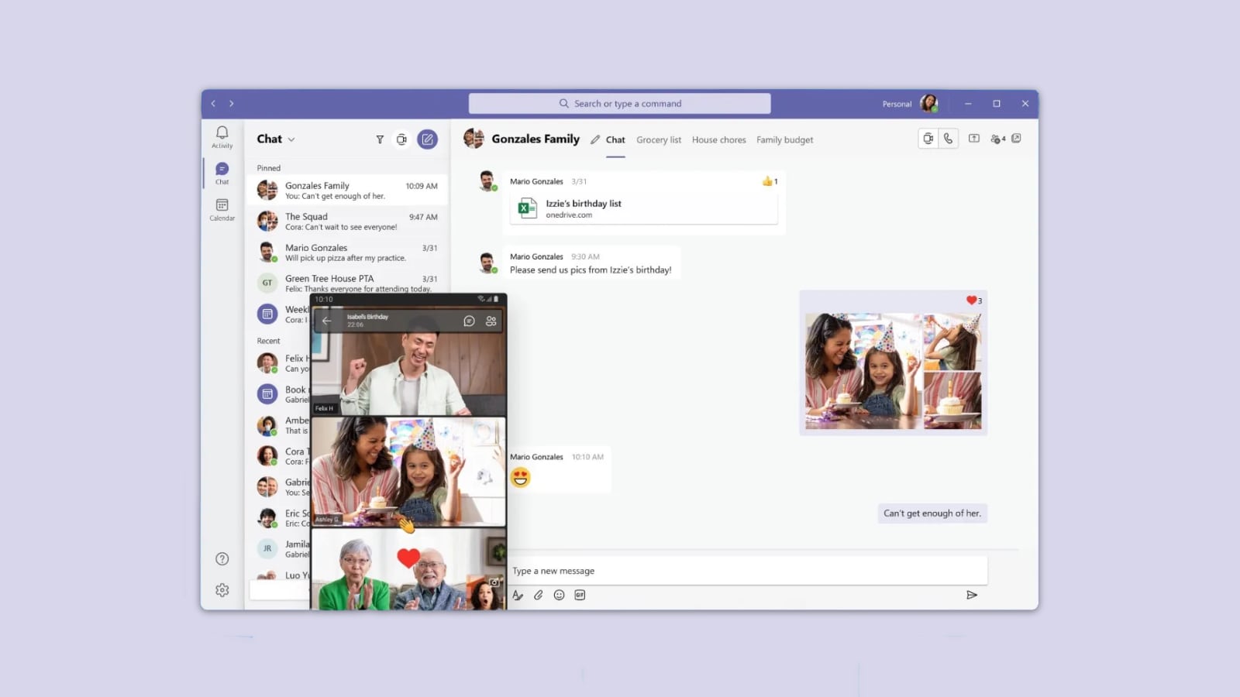Tap back arrow in mobile call overlay
This screenshot has width=1240, height=697.
(327, 321)
